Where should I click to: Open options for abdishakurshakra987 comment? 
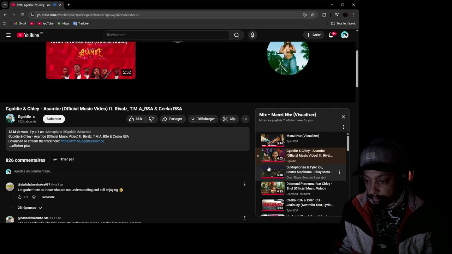245,185
